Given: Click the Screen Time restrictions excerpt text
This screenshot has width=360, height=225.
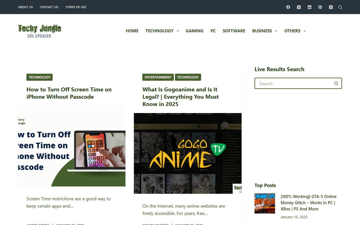Looking at the screenshot, I should click(x=68, y=202).
